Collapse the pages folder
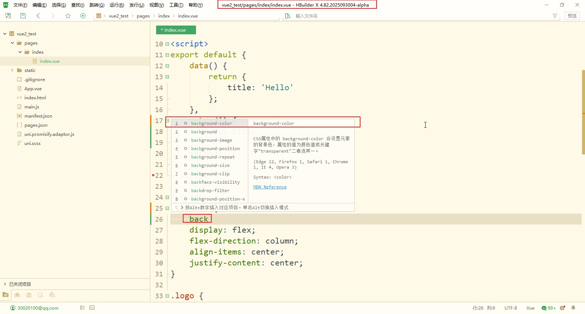The width and height of the screenshot is (585, 314). (x=12, y=43)
